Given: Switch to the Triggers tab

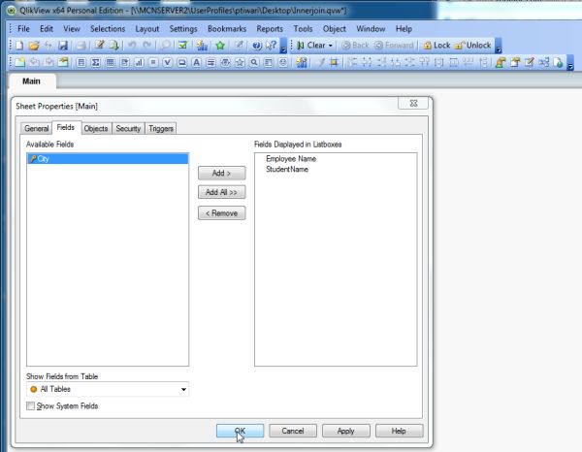Looking at the screenshot, I should pos(161,128).
